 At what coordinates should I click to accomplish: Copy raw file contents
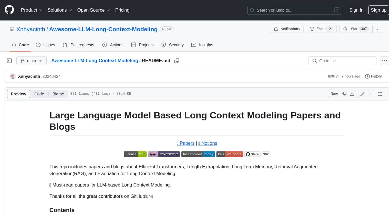(x=344, y=94)
